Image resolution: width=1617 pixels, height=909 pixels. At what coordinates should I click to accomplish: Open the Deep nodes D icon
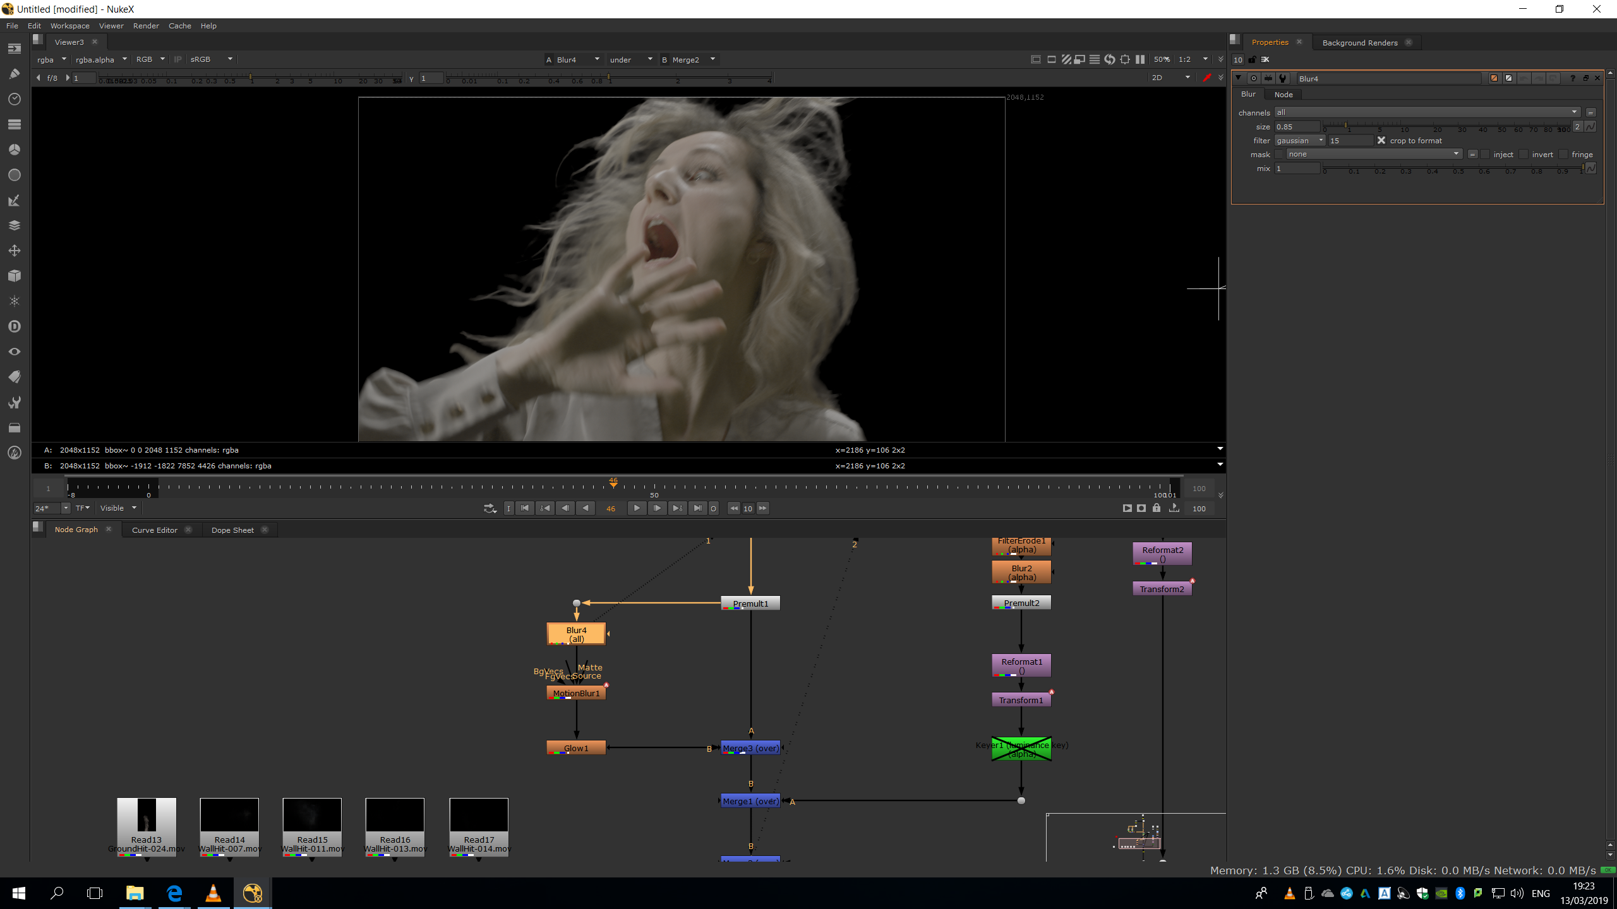click(14, 326)
